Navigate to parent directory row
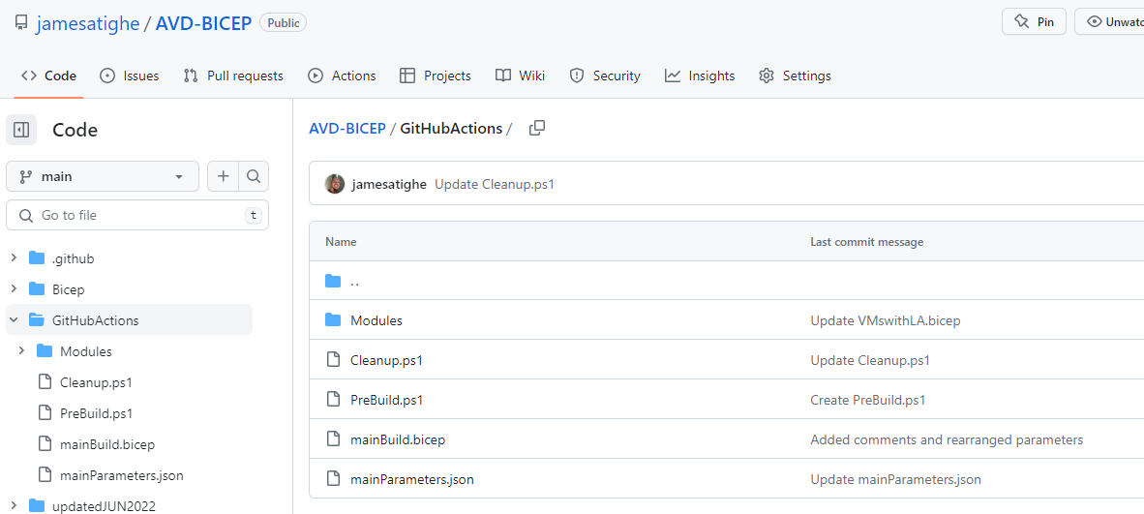Viewport: 1144px width, 514px height. click(x=354, y=282)
